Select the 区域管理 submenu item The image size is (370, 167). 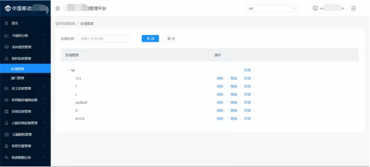coord(25,68)
